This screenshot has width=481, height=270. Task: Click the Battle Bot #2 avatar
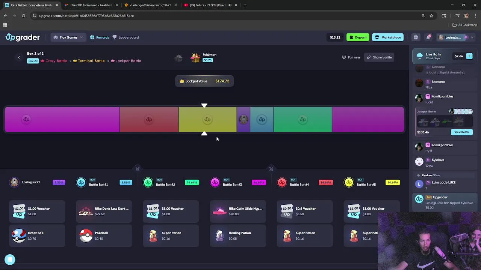[148, 182]
